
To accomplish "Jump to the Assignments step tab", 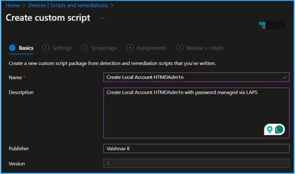I will tap(146, 48).
